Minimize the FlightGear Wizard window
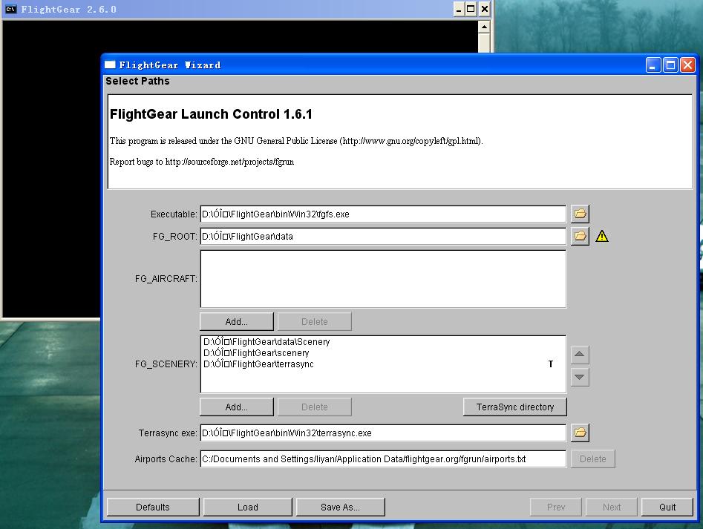This screenshot has width=703, height=529. (653, 65)
